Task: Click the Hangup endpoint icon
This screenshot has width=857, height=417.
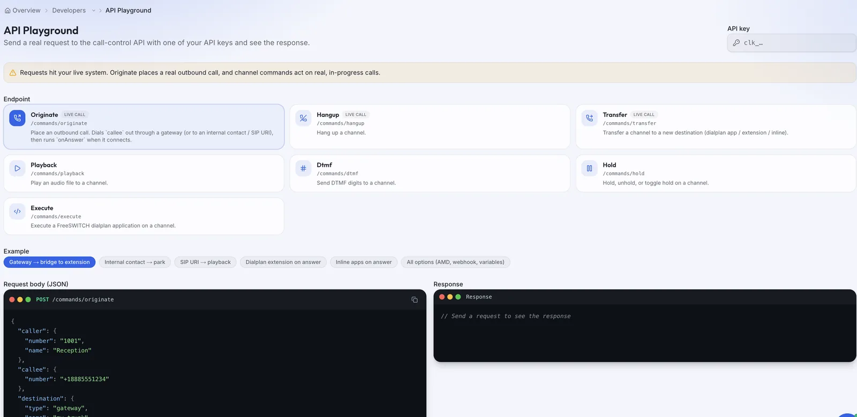Action: pos(303,118)
